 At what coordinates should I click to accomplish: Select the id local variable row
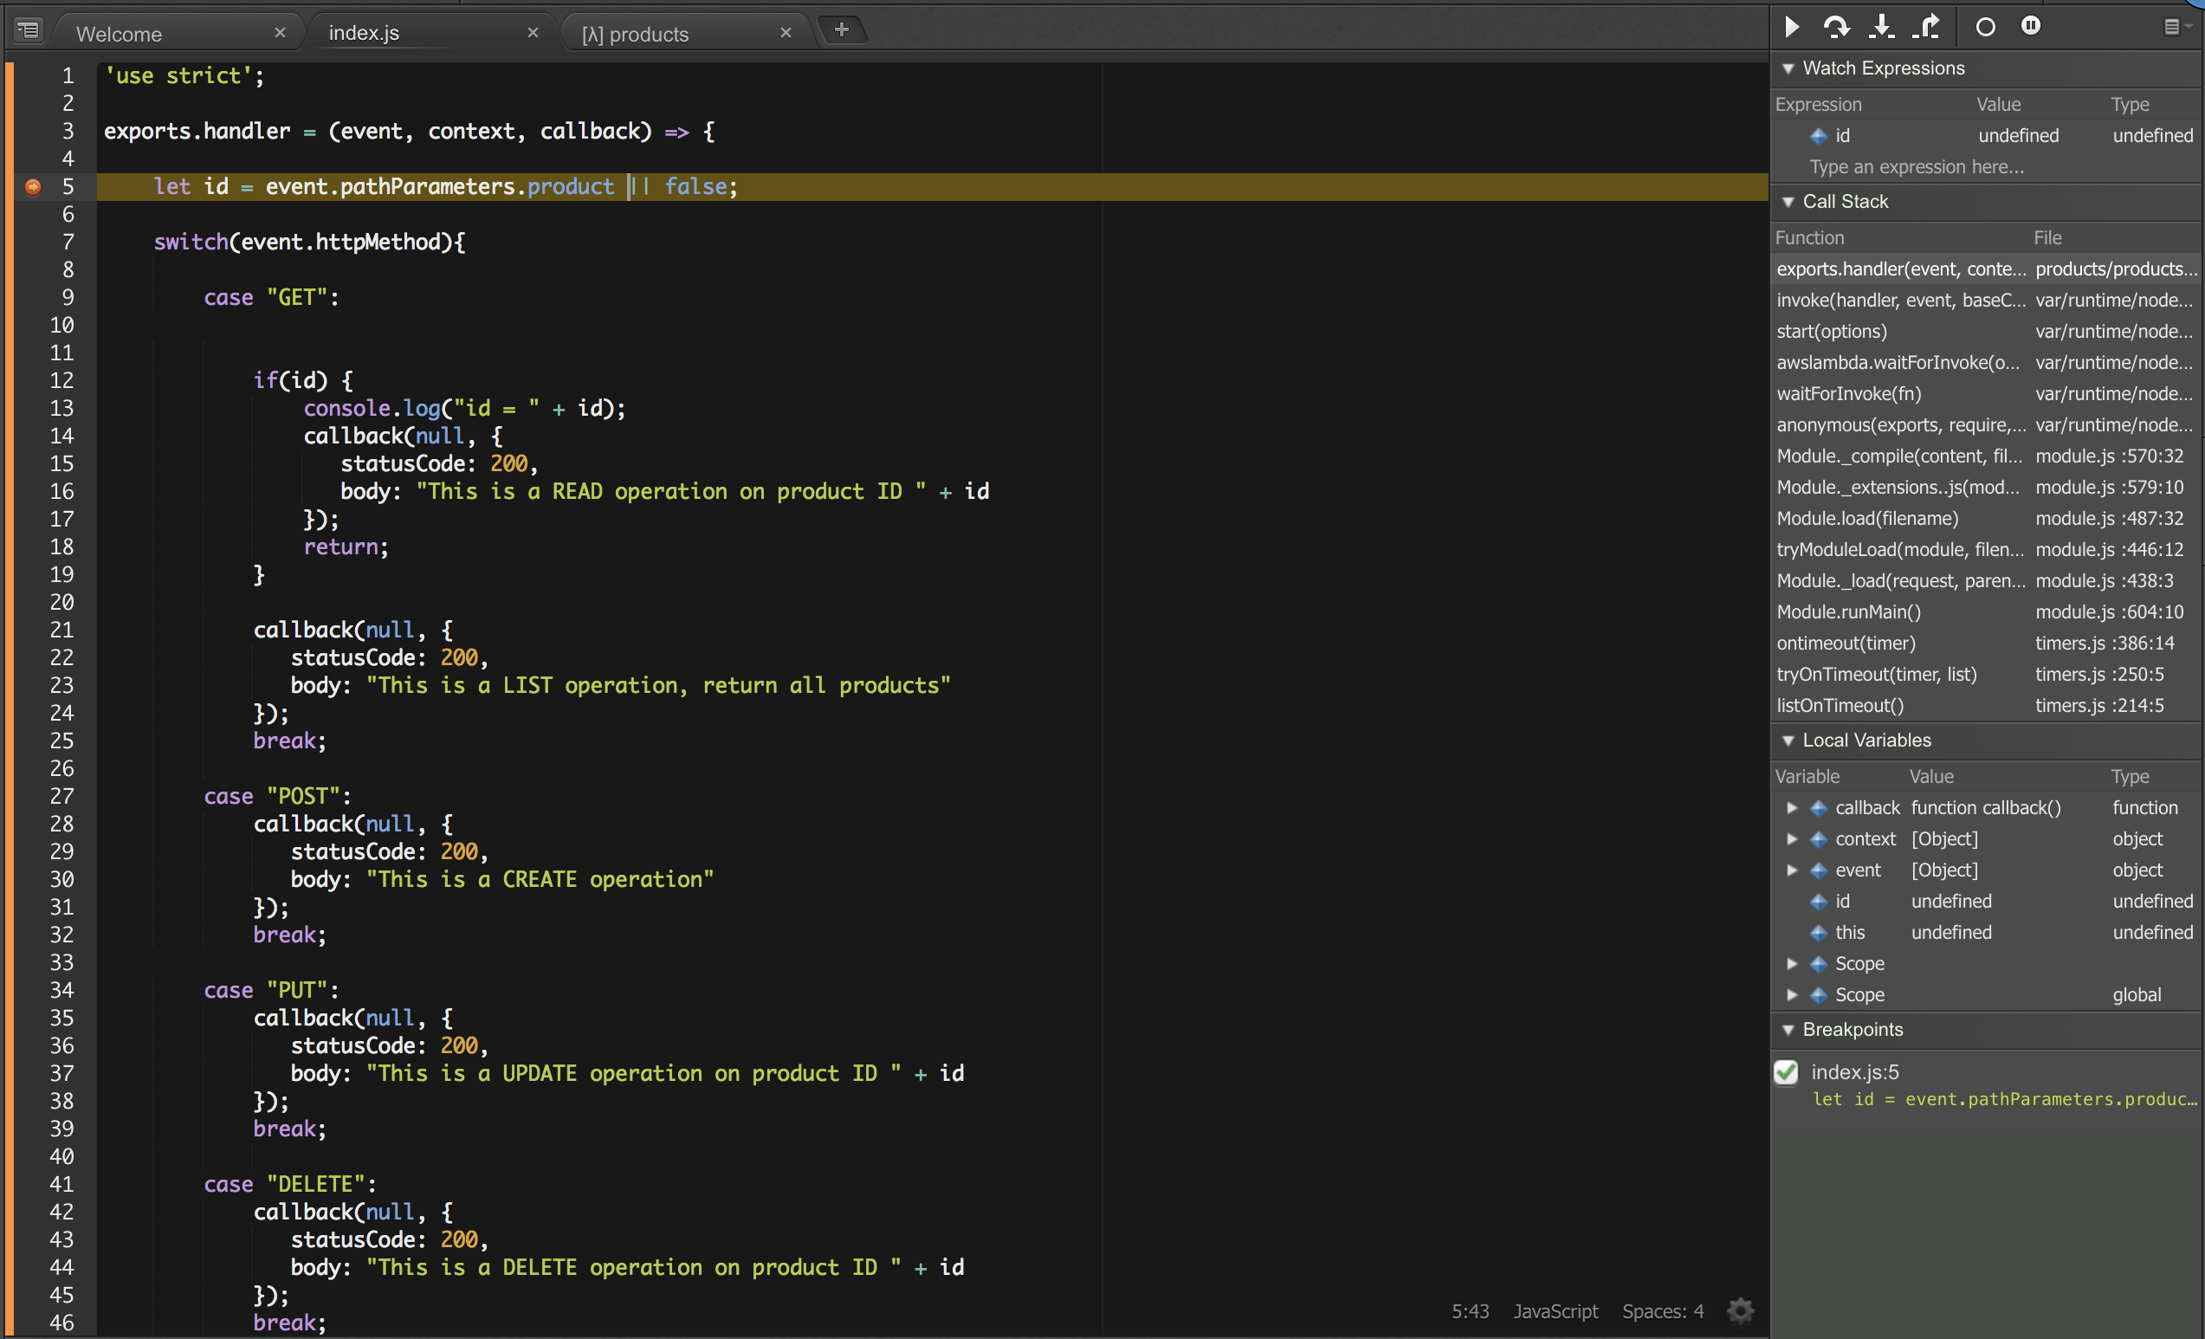point(1985,902)
